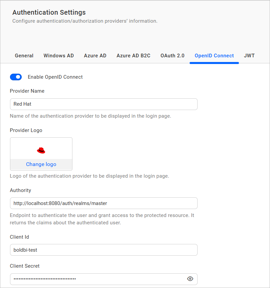Disable the Enable OpenID Connect toggle
This screenshot has width=270, height=288.
(x=16, y=77)
